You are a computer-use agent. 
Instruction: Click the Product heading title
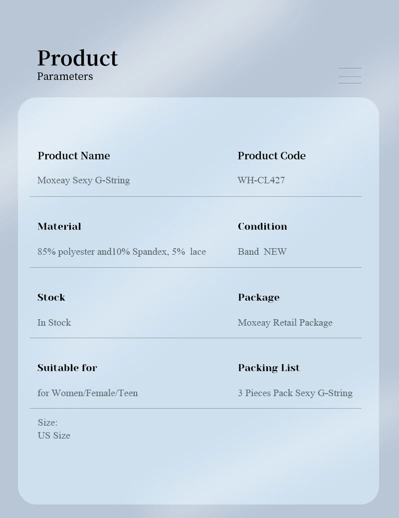coord(77,58)
